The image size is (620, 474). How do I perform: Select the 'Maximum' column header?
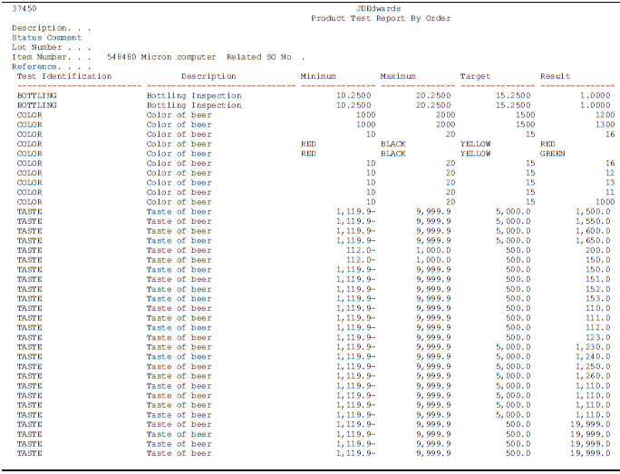[398, 76]
